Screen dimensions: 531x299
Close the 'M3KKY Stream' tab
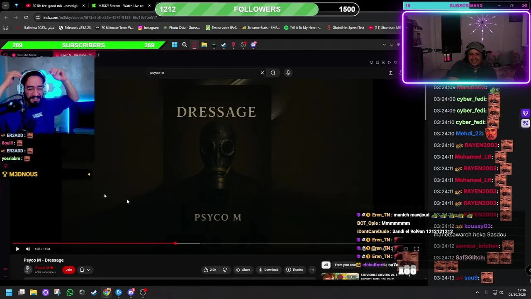click(x=149, y=6)
